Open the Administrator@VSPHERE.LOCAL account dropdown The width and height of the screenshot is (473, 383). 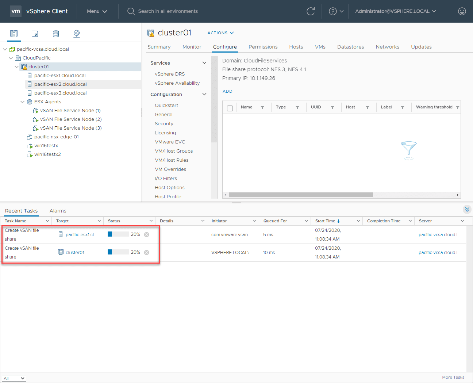pyautogui.click(x=394, y=11)
